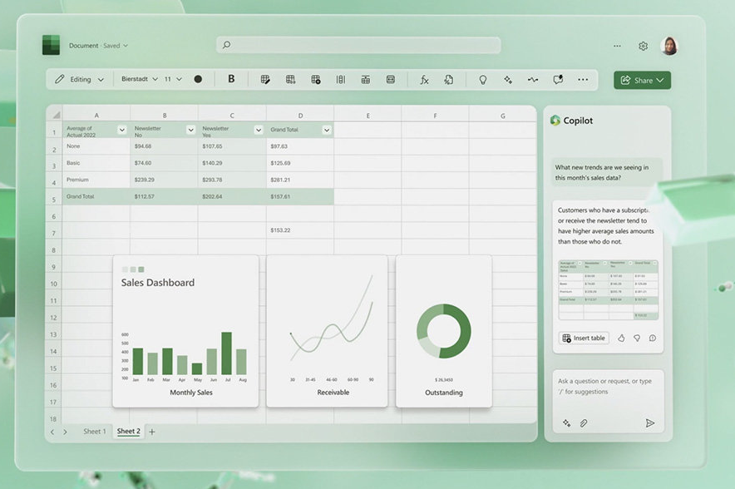Select column G header
735x489 pixels.
click(x=502, y=116)
